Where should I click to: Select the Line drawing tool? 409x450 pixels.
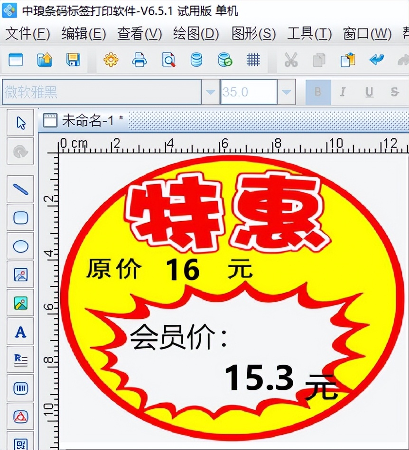click(x=21, y=189)
